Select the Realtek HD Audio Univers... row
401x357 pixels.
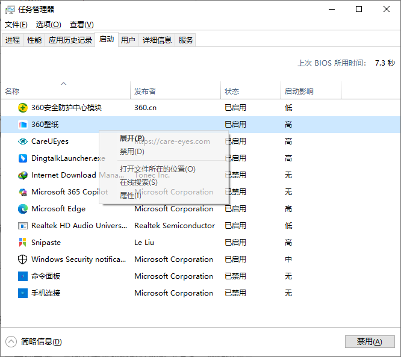tap(200, 226)
